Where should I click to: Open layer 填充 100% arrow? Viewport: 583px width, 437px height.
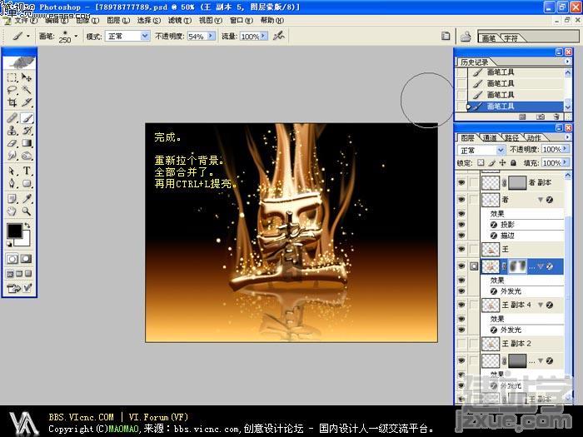point(565,163)
